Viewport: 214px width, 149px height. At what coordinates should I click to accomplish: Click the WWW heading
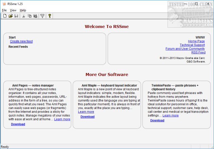pyautogui.click(x=200, y=37)
